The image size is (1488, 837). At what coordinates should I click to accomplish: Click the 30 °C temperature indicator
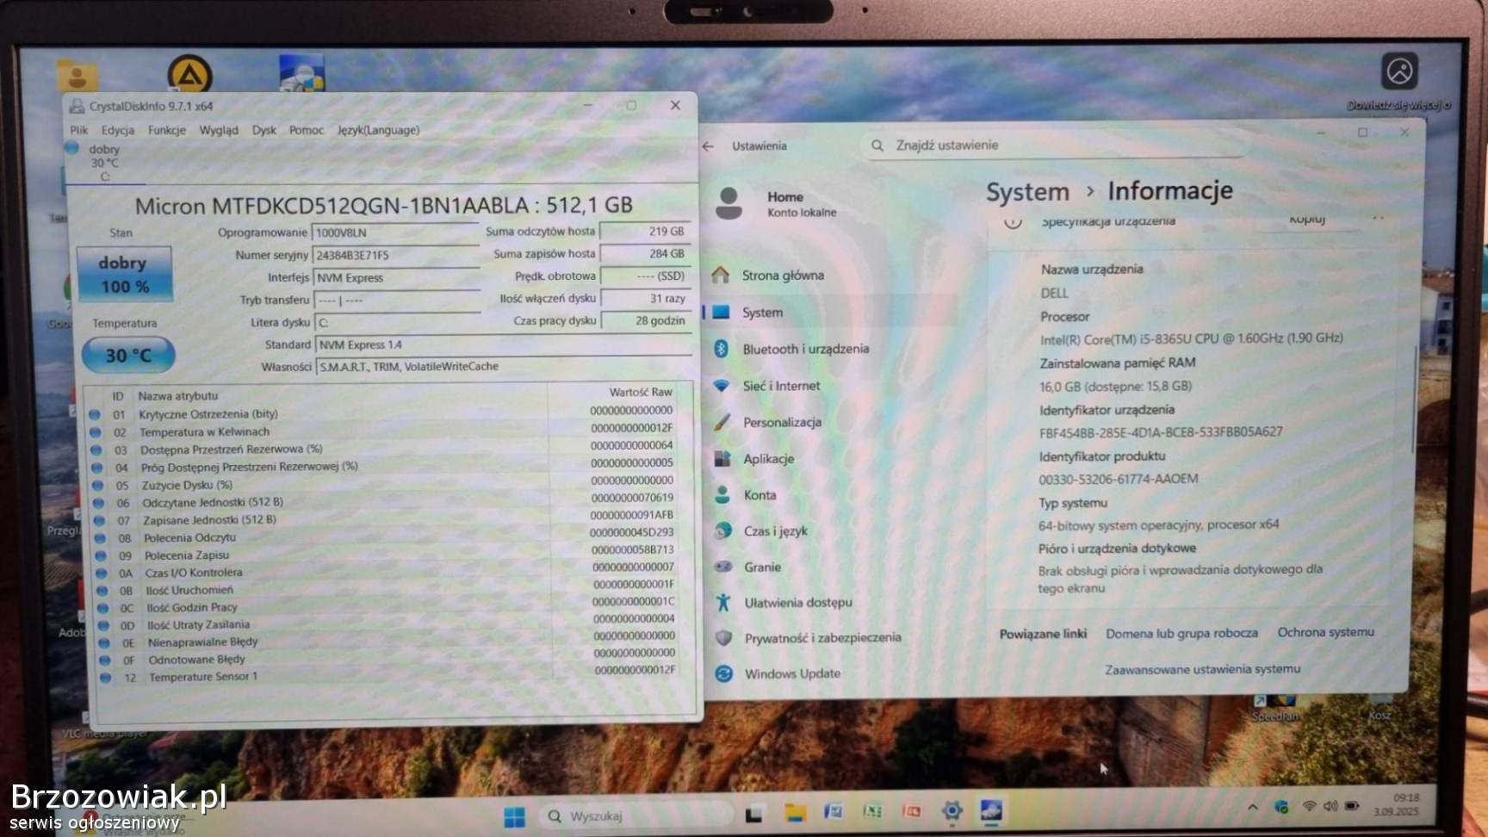click(x=128, y=355)
